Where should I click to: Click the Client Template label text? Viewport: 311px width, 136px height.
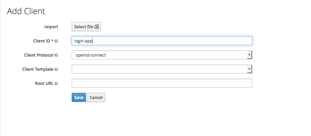(38, 69)
